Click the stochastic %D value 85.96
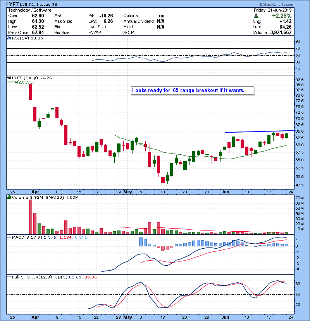 (x=90, y=277)
